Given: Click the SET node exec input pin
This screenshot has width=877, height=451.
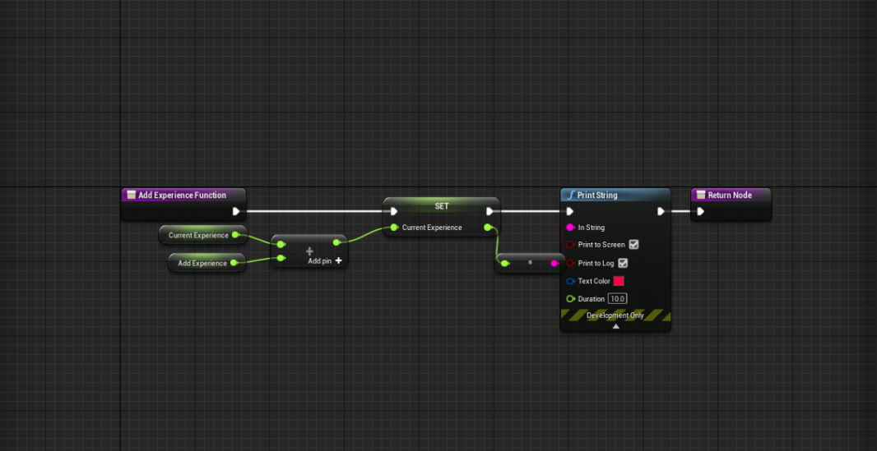Looking at the screenshot, I should [394, 211].
